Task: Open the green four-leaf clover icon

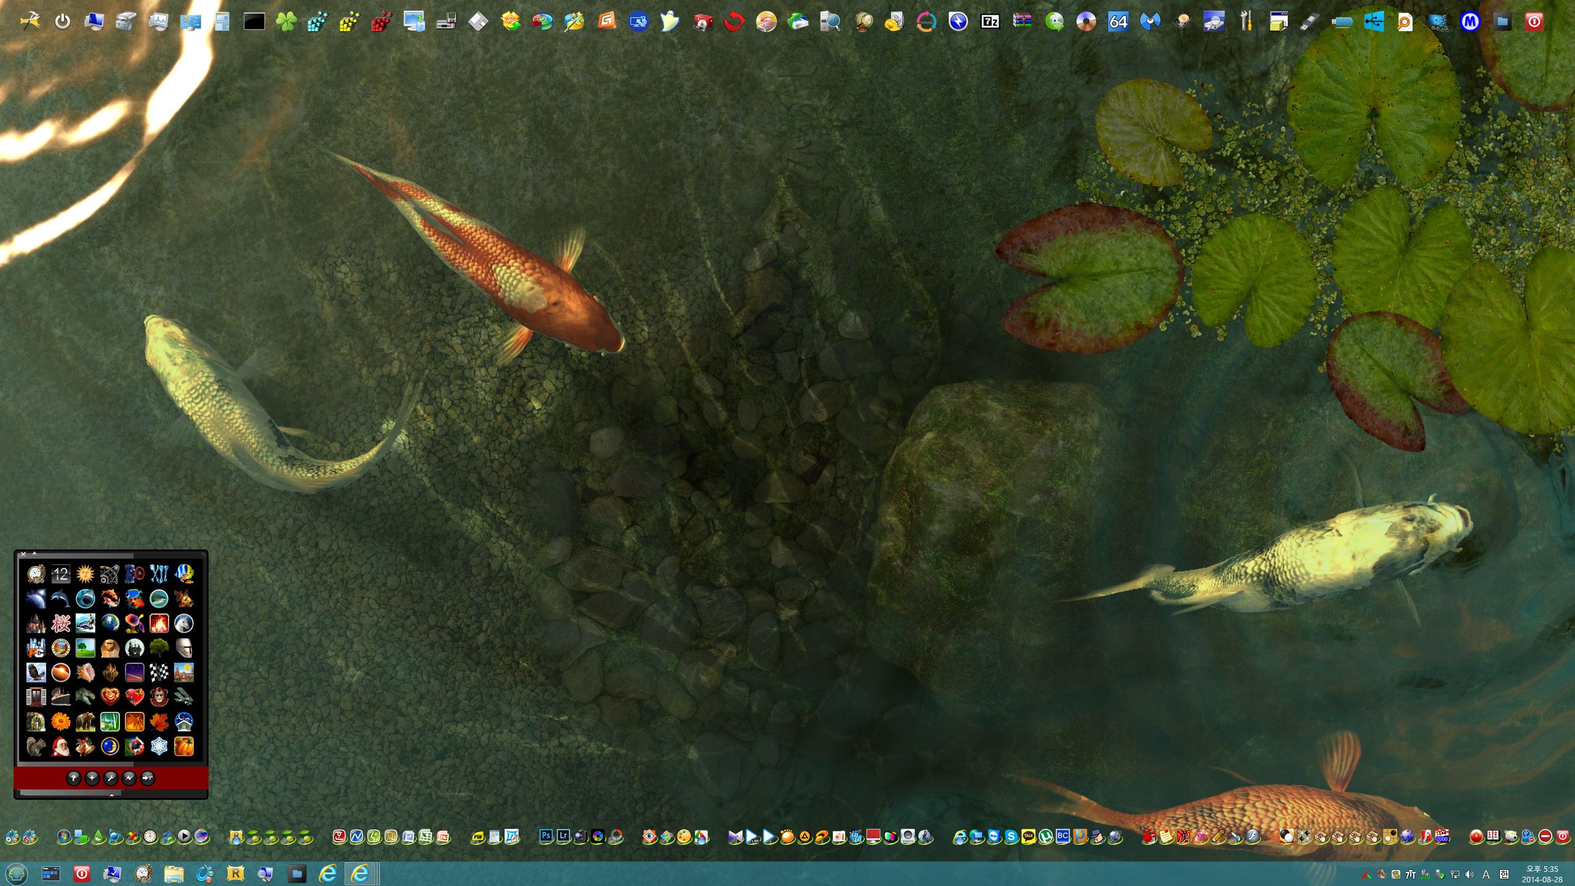Action: coord(286,22)
